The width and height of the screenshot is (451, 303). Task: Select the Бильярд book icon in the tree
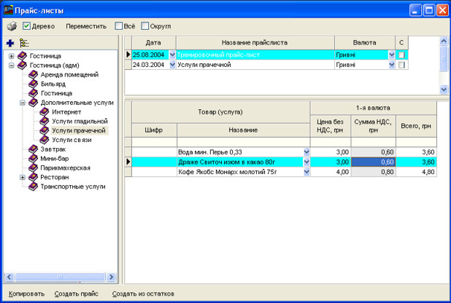coord(33,84)
